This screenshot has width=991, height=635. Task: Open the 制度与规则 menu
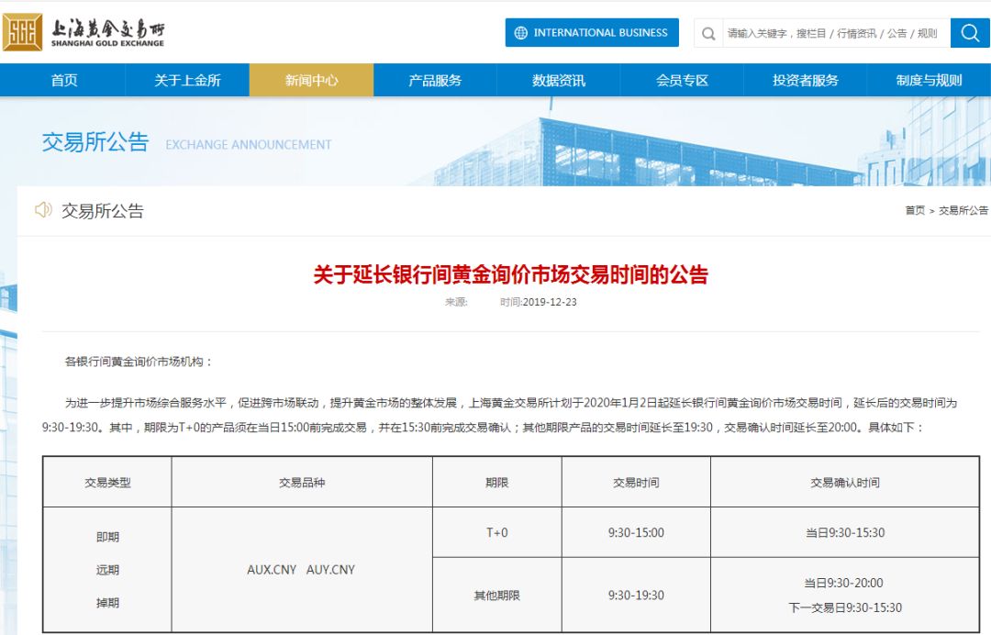point(929,81)
